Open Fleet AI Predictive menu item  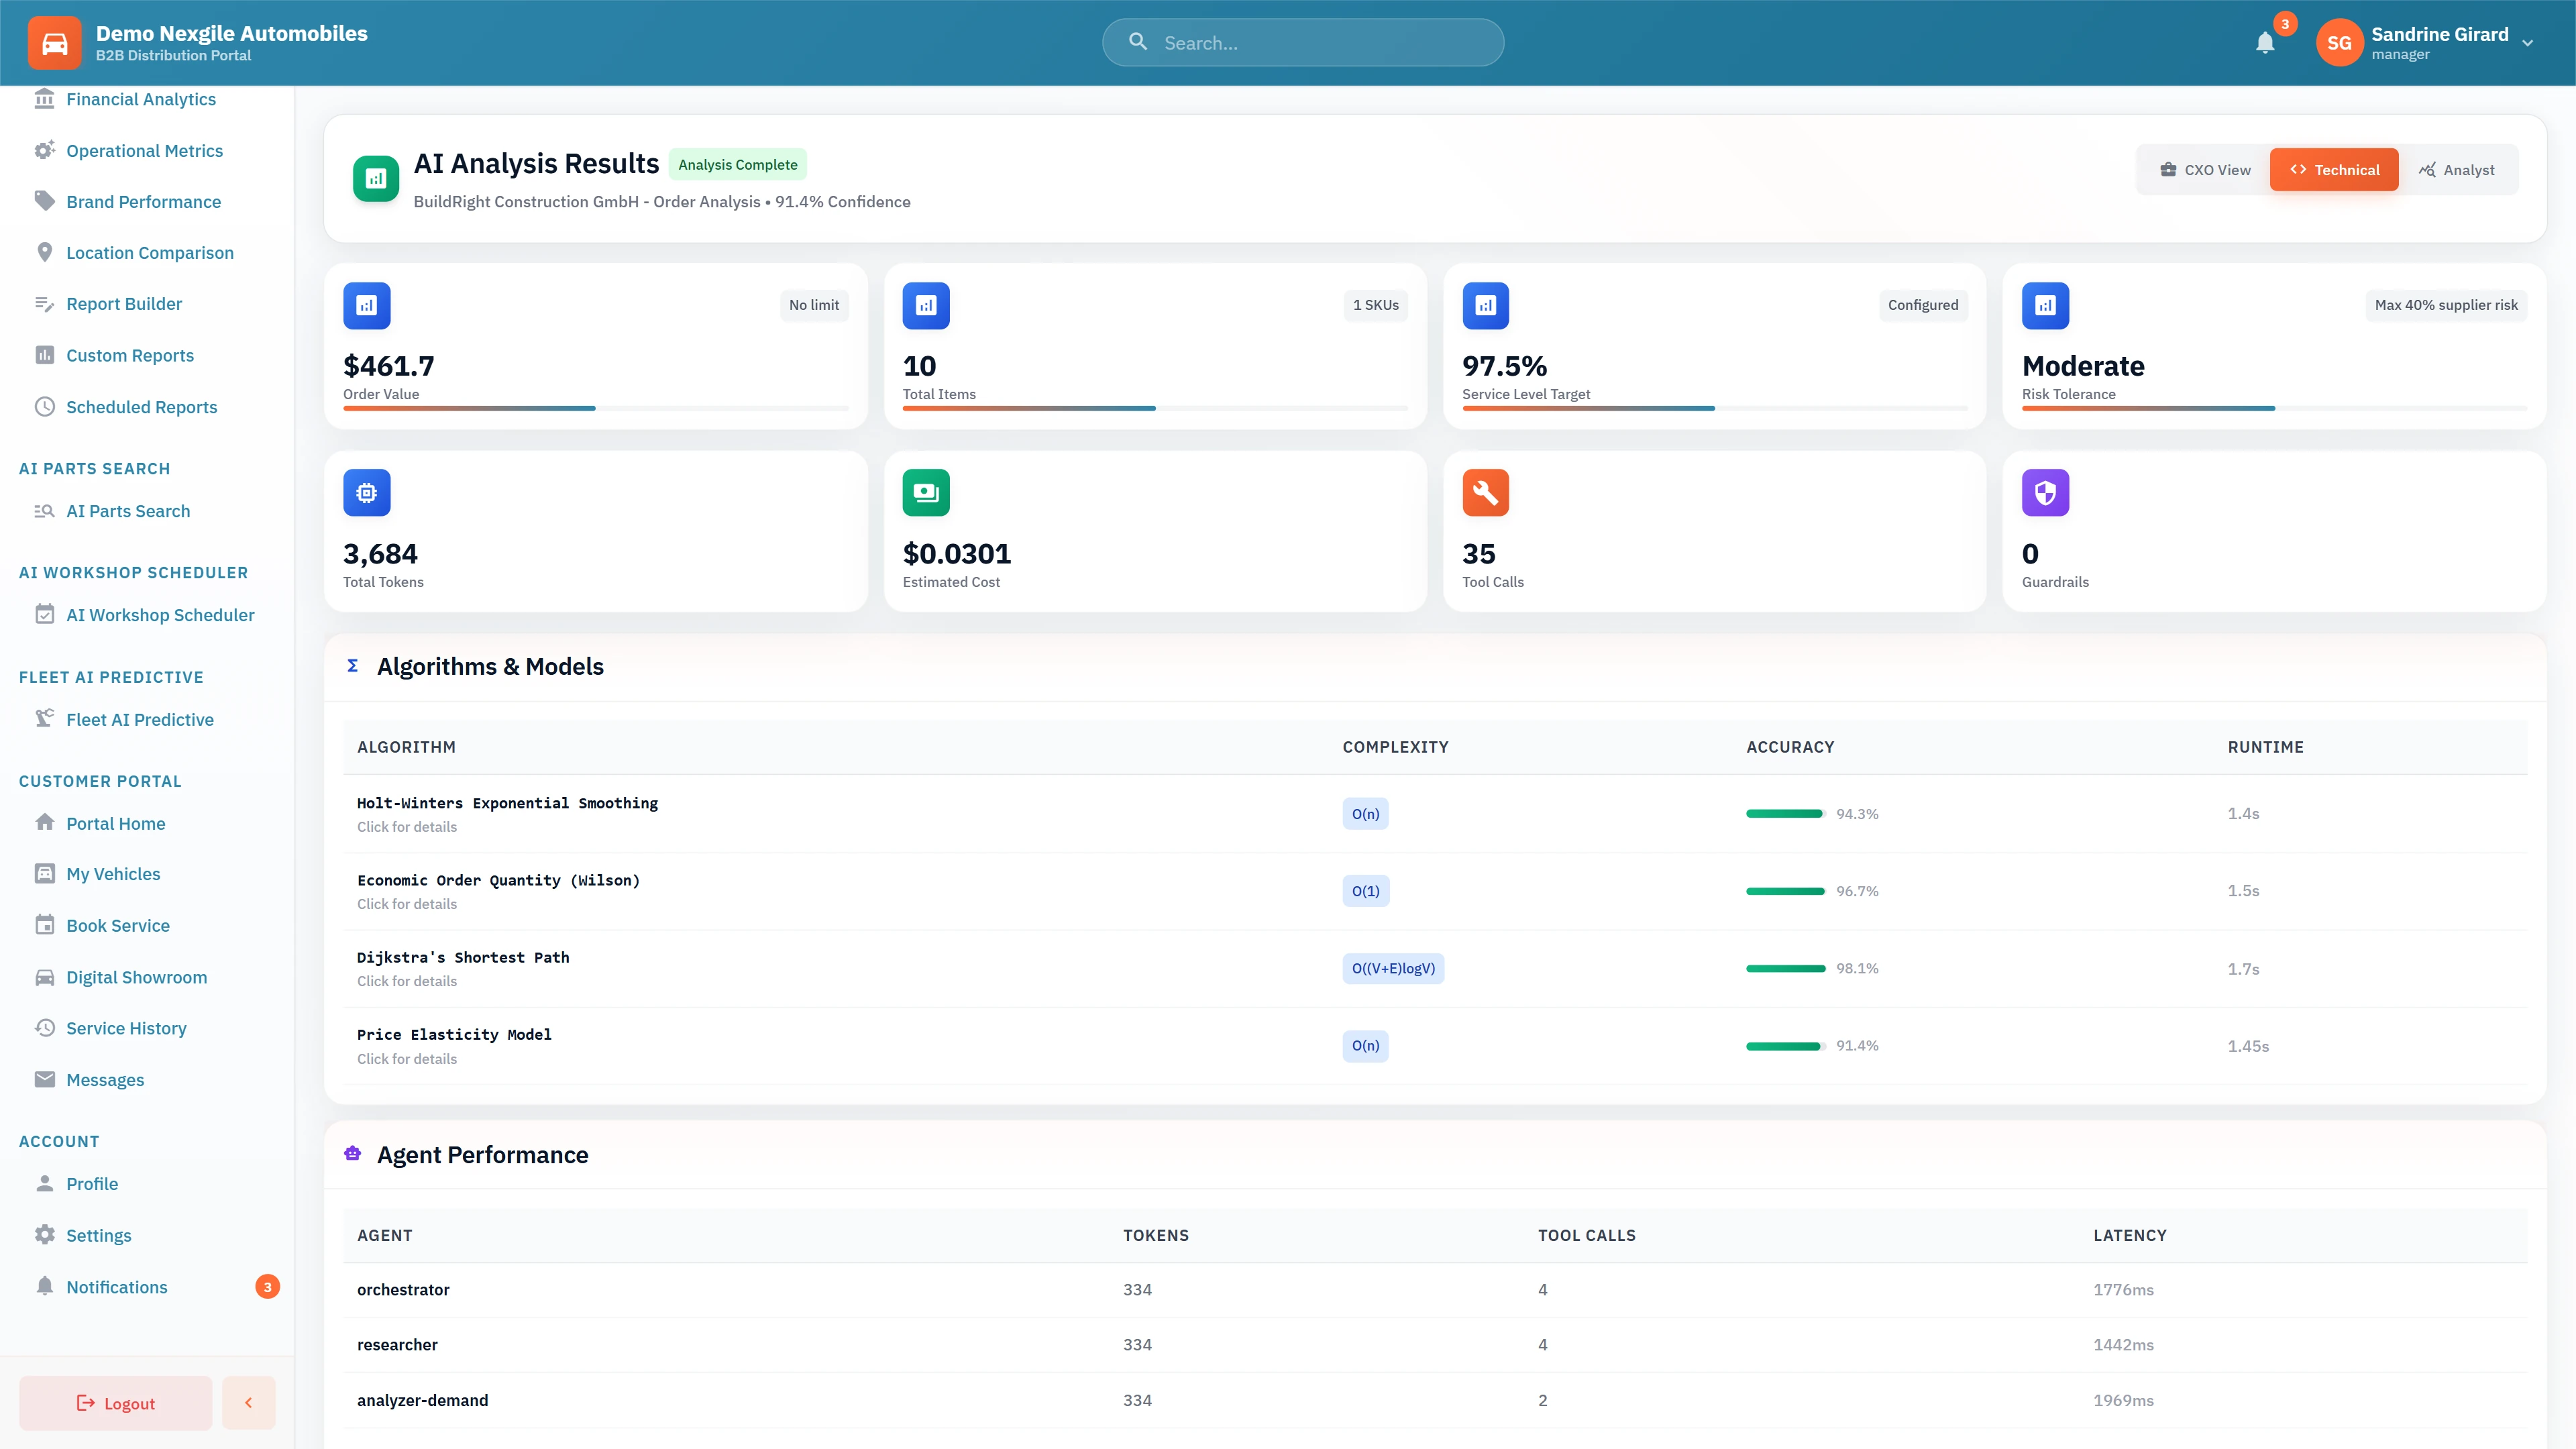[140, 720]
